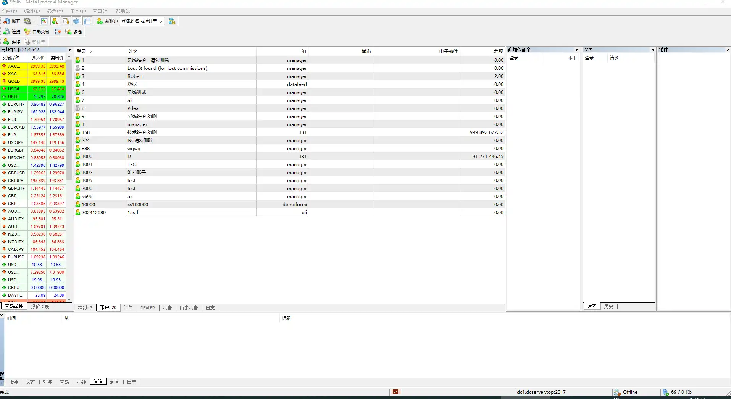
Task: Sort accounts by the 登录 column header
Action: (x=100, y=52)
